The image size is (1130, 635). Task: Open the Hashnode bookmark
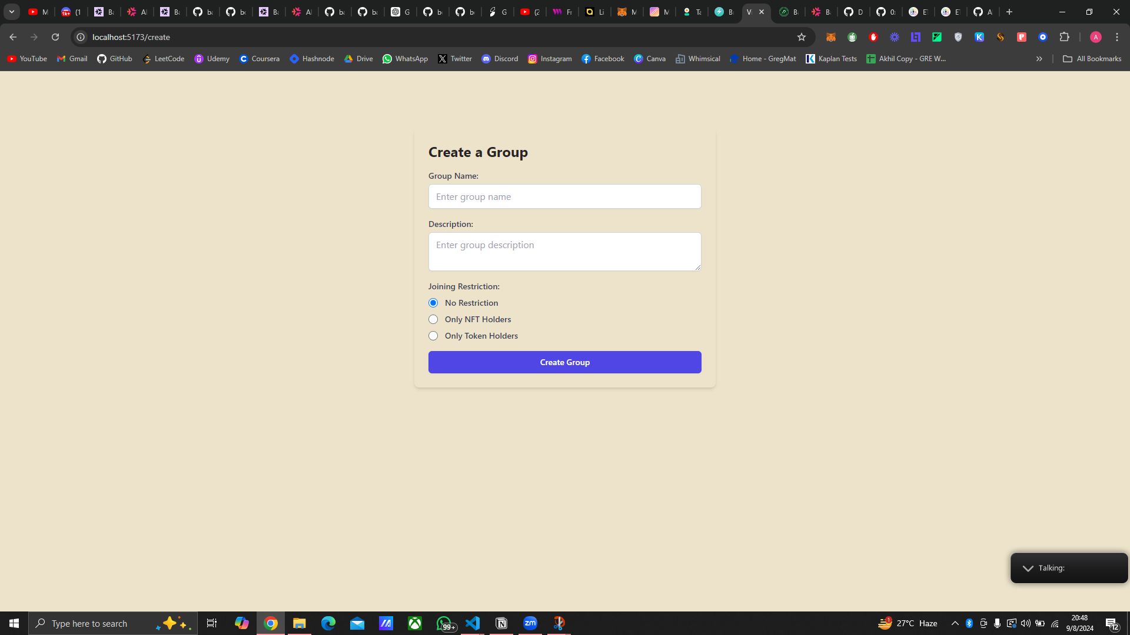312,59
